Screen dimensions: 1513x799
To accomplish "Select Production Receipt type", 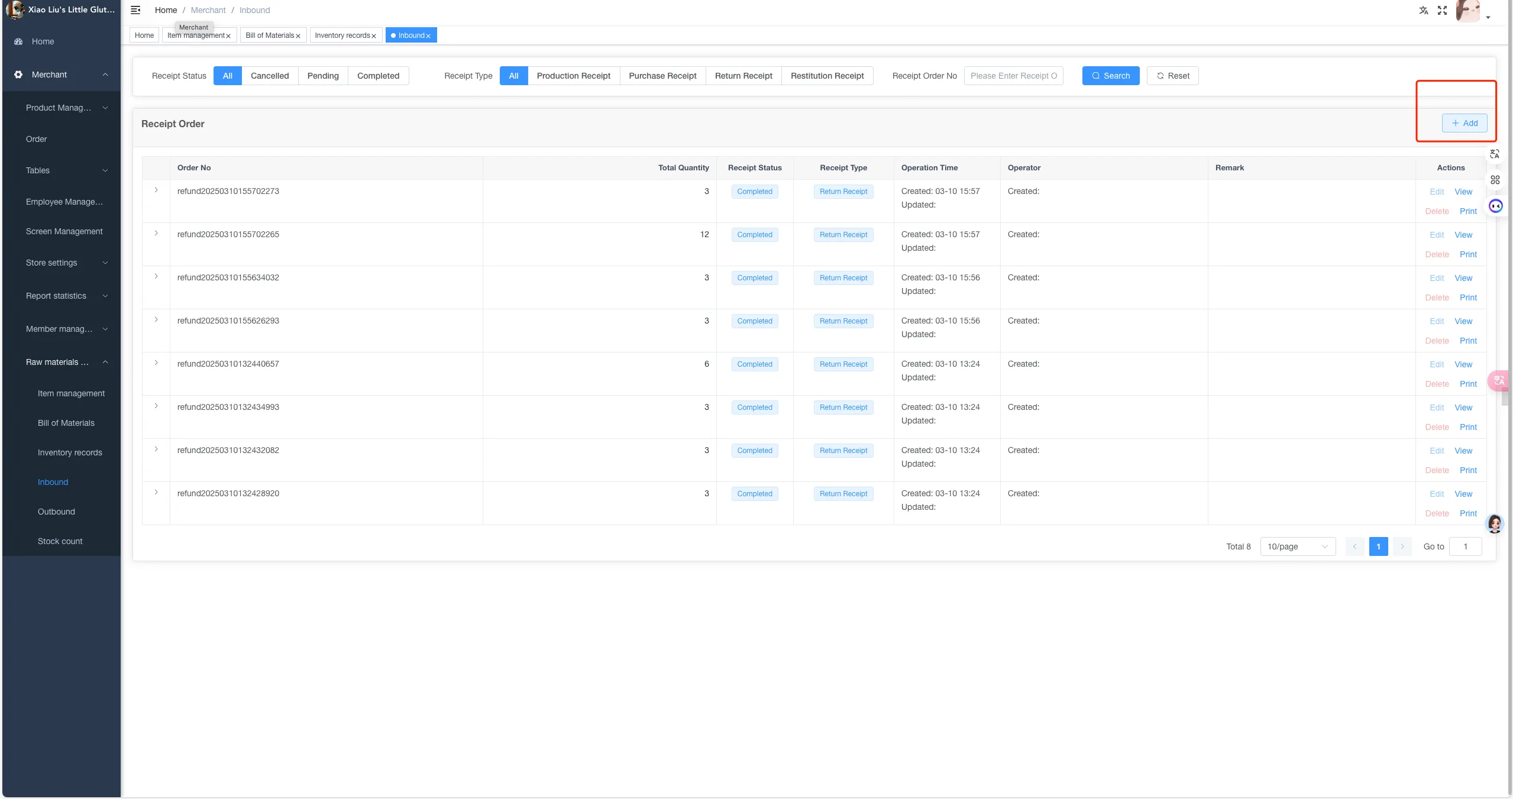I will tap(574, 76).
